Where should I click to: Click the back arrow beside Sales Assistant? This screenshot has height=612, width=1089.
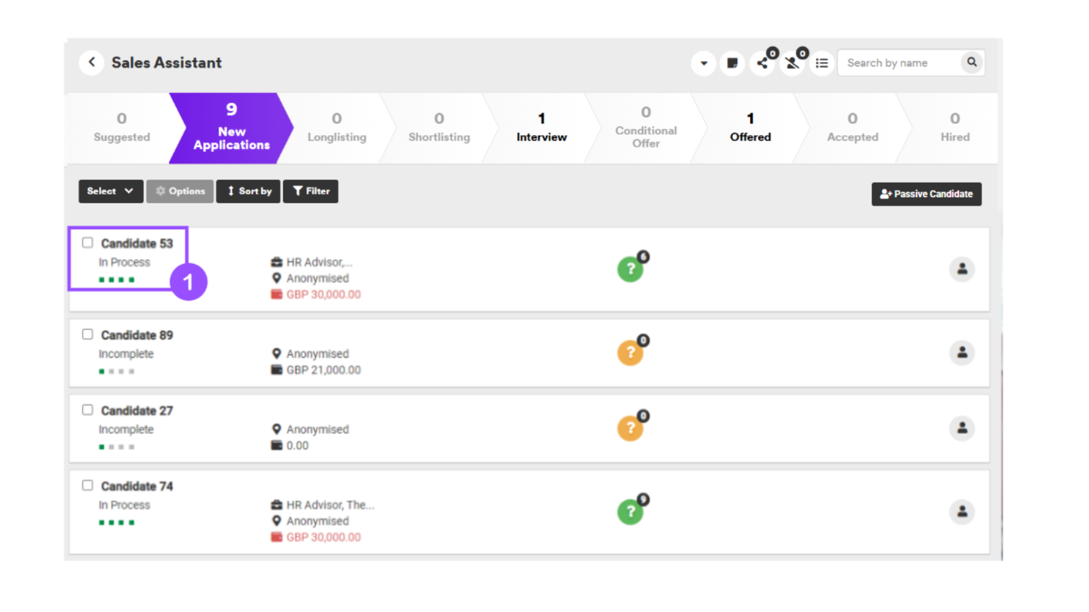point(91,63)
